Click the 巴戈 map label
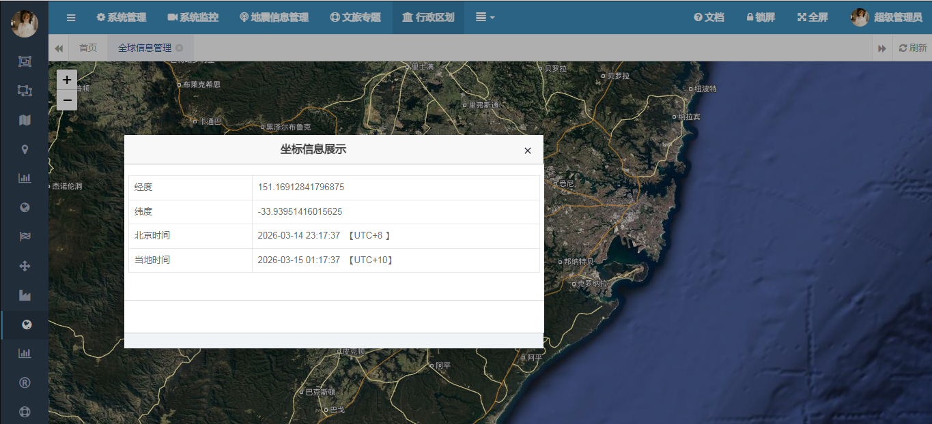 coord(337,410)
